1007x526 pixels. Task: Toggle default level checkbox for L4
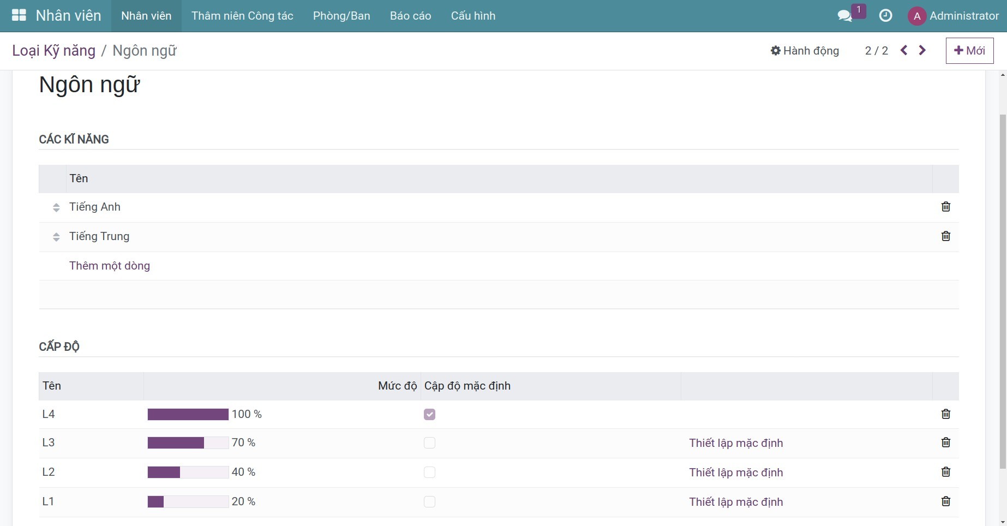(x=429, y=415)
